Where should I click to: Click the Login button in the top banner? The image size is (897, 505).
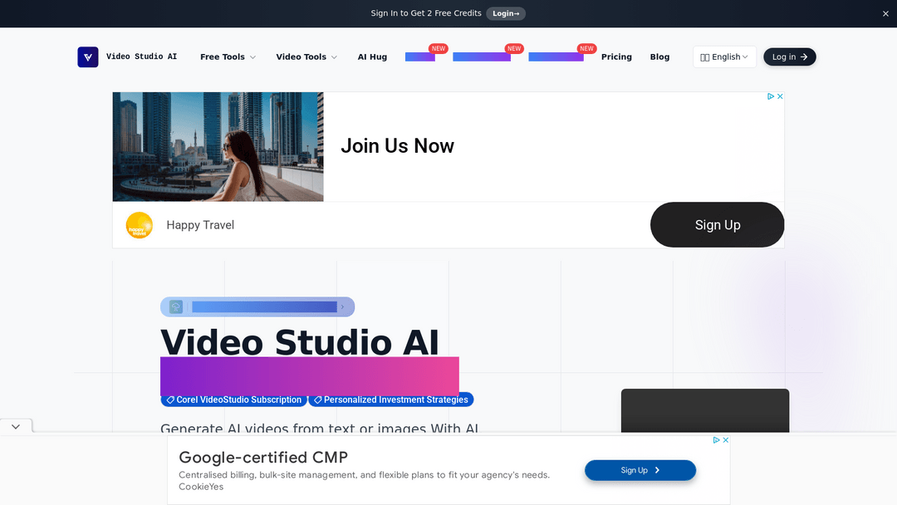click(506, 13)
